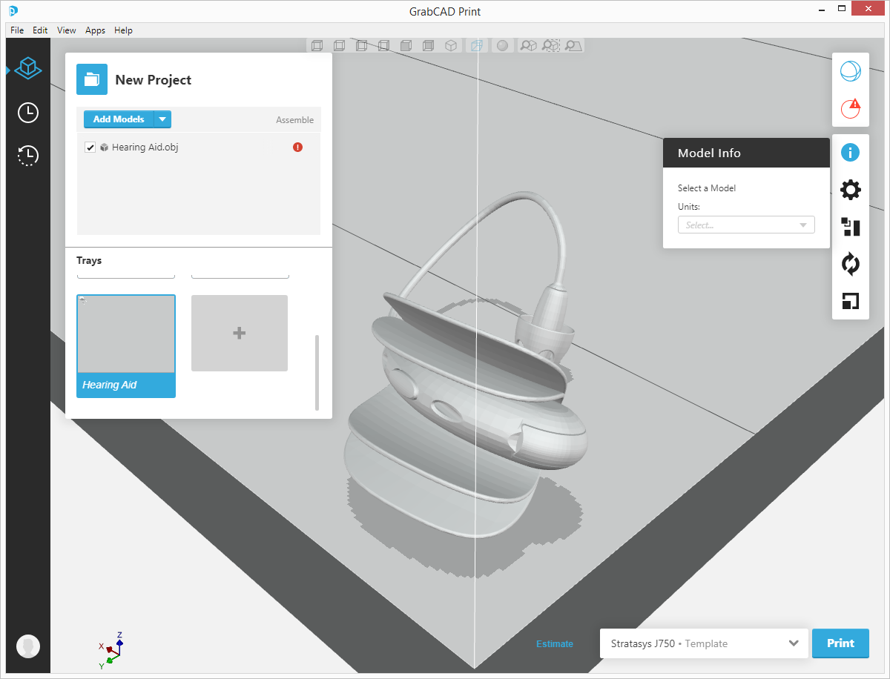Click the GrabCAD app icon in title bar
This screenshot has width=890, height=679.
point(13,10)
